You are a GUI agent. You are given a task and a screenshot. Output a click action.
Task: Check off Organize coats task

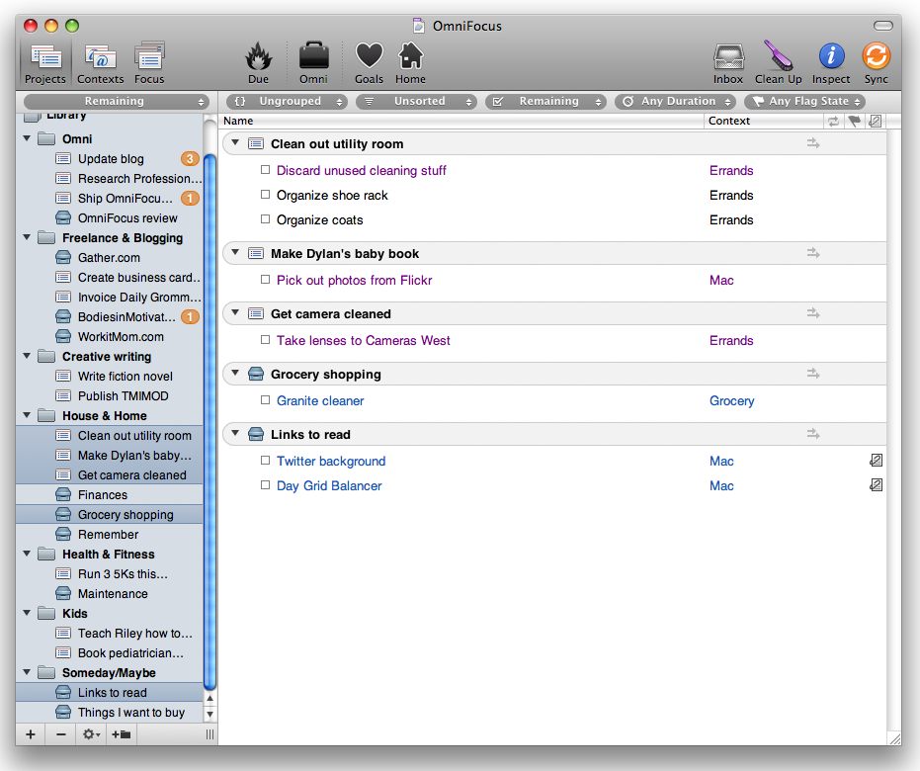pos(265,218)
